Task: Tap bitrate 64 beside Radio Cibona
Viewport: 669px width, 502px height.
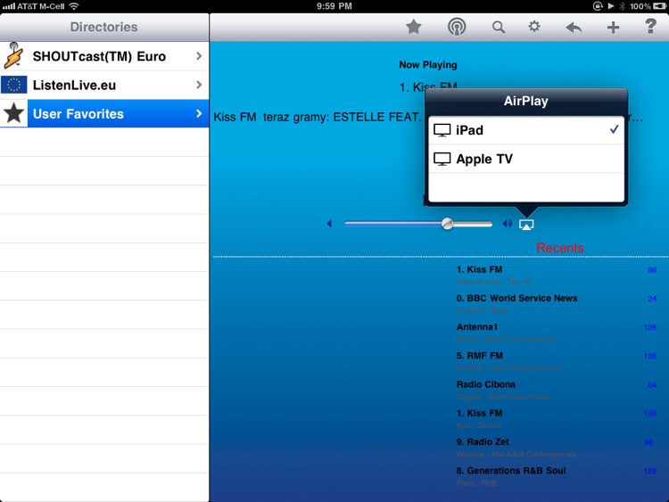Action: click(652, 384)
